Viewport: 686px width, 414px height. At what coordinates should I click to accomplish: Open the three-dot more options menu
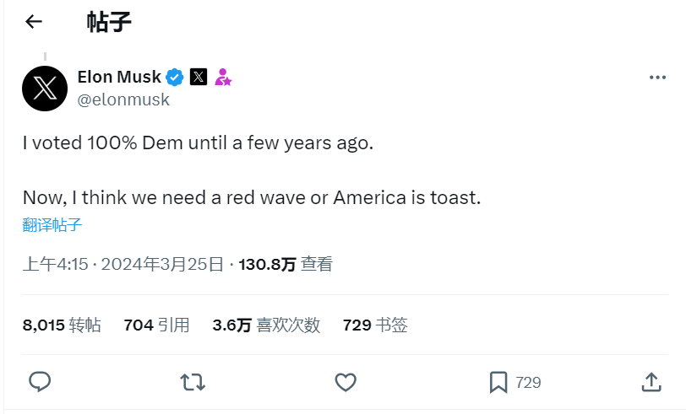click(657, 78)
